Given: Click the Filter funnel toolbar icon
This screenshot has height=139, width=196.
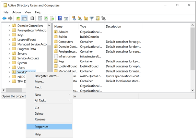Looking at the screenshot, I should [92, 19].
